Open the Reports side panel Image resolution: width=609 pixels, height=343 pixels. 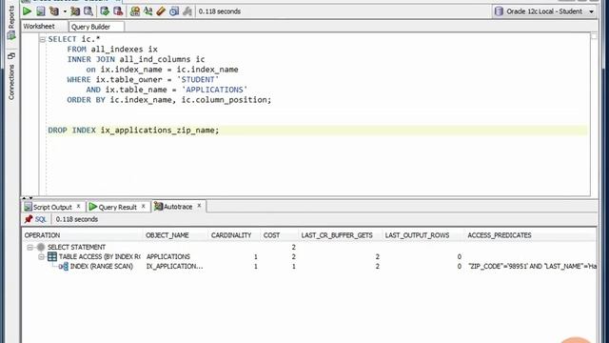(x=11, y=23)
